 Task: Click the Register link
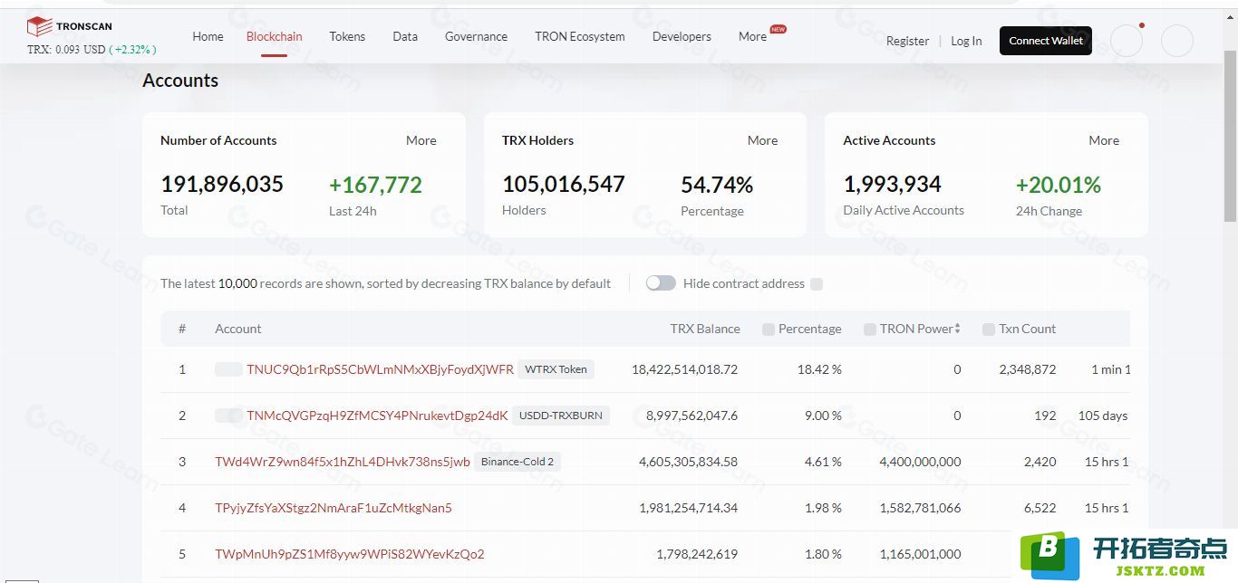[907, 41]
